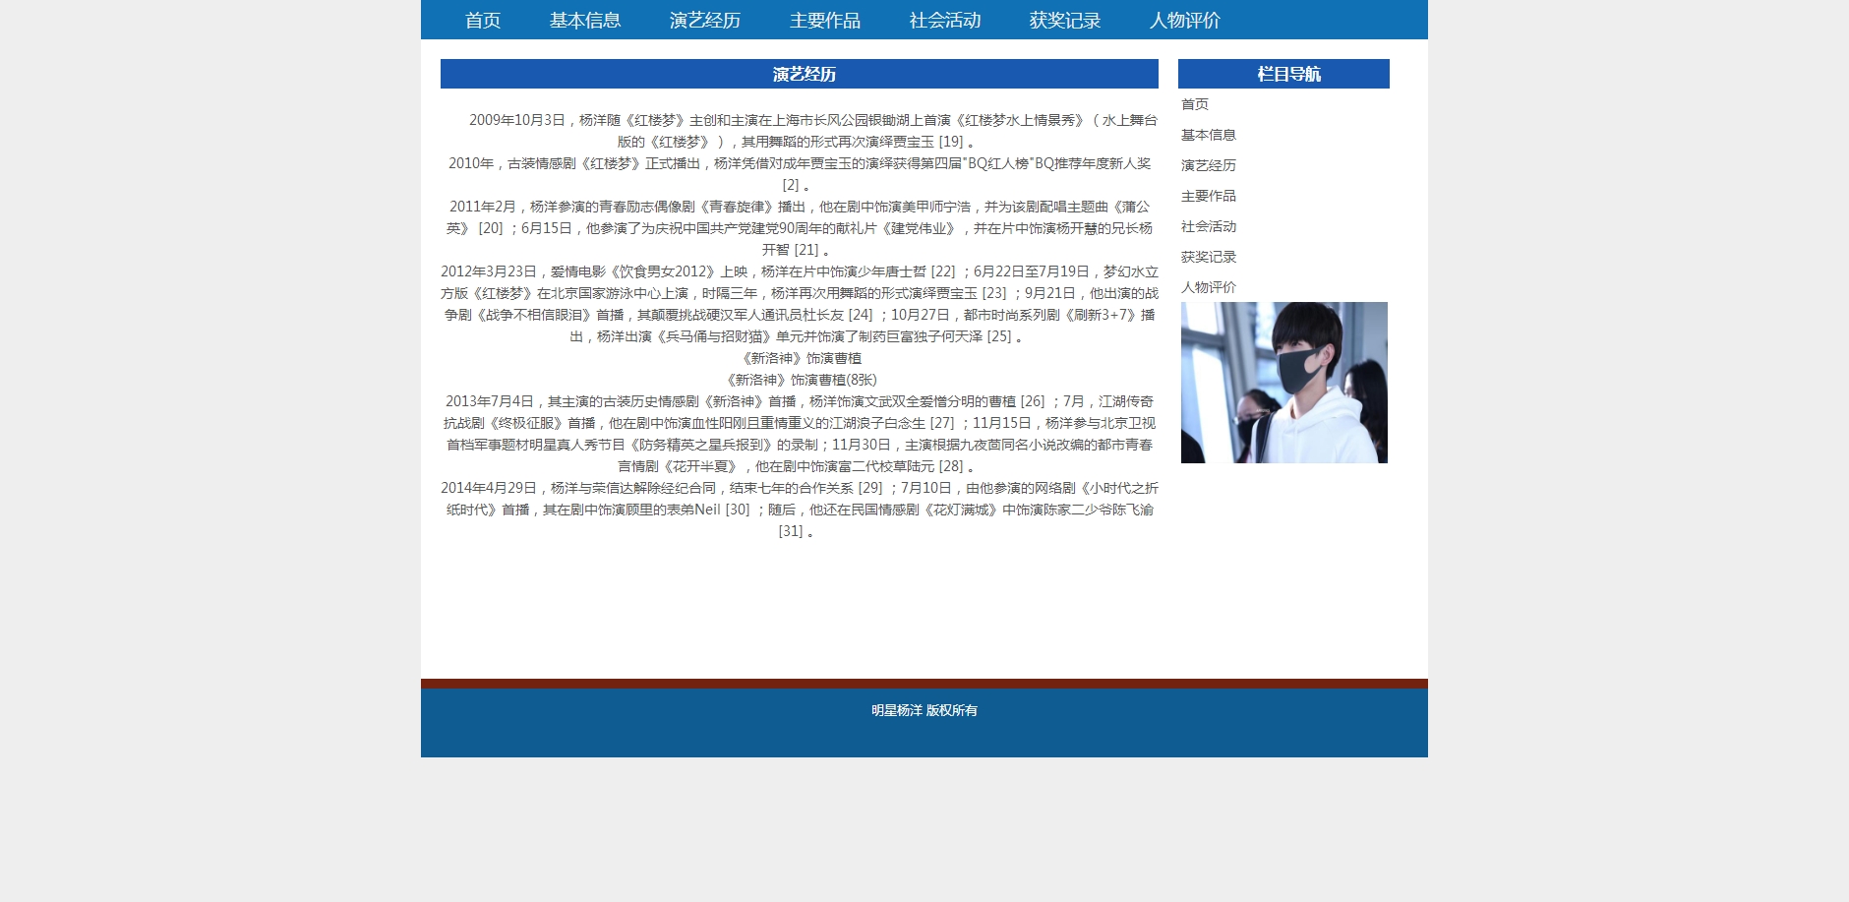Go to 人物评价 via the sidebar link
1849x902 pixels.
pyautogui.click(x=1208, y=287)
